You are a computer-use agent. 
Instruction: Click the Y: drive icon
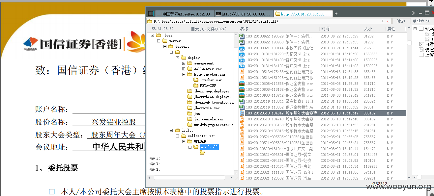click(x=152, y=164)
